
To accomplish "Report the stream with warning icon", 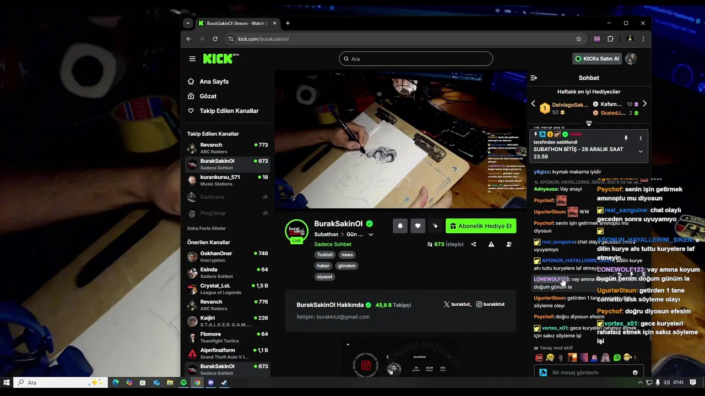I will coord(491,244).
